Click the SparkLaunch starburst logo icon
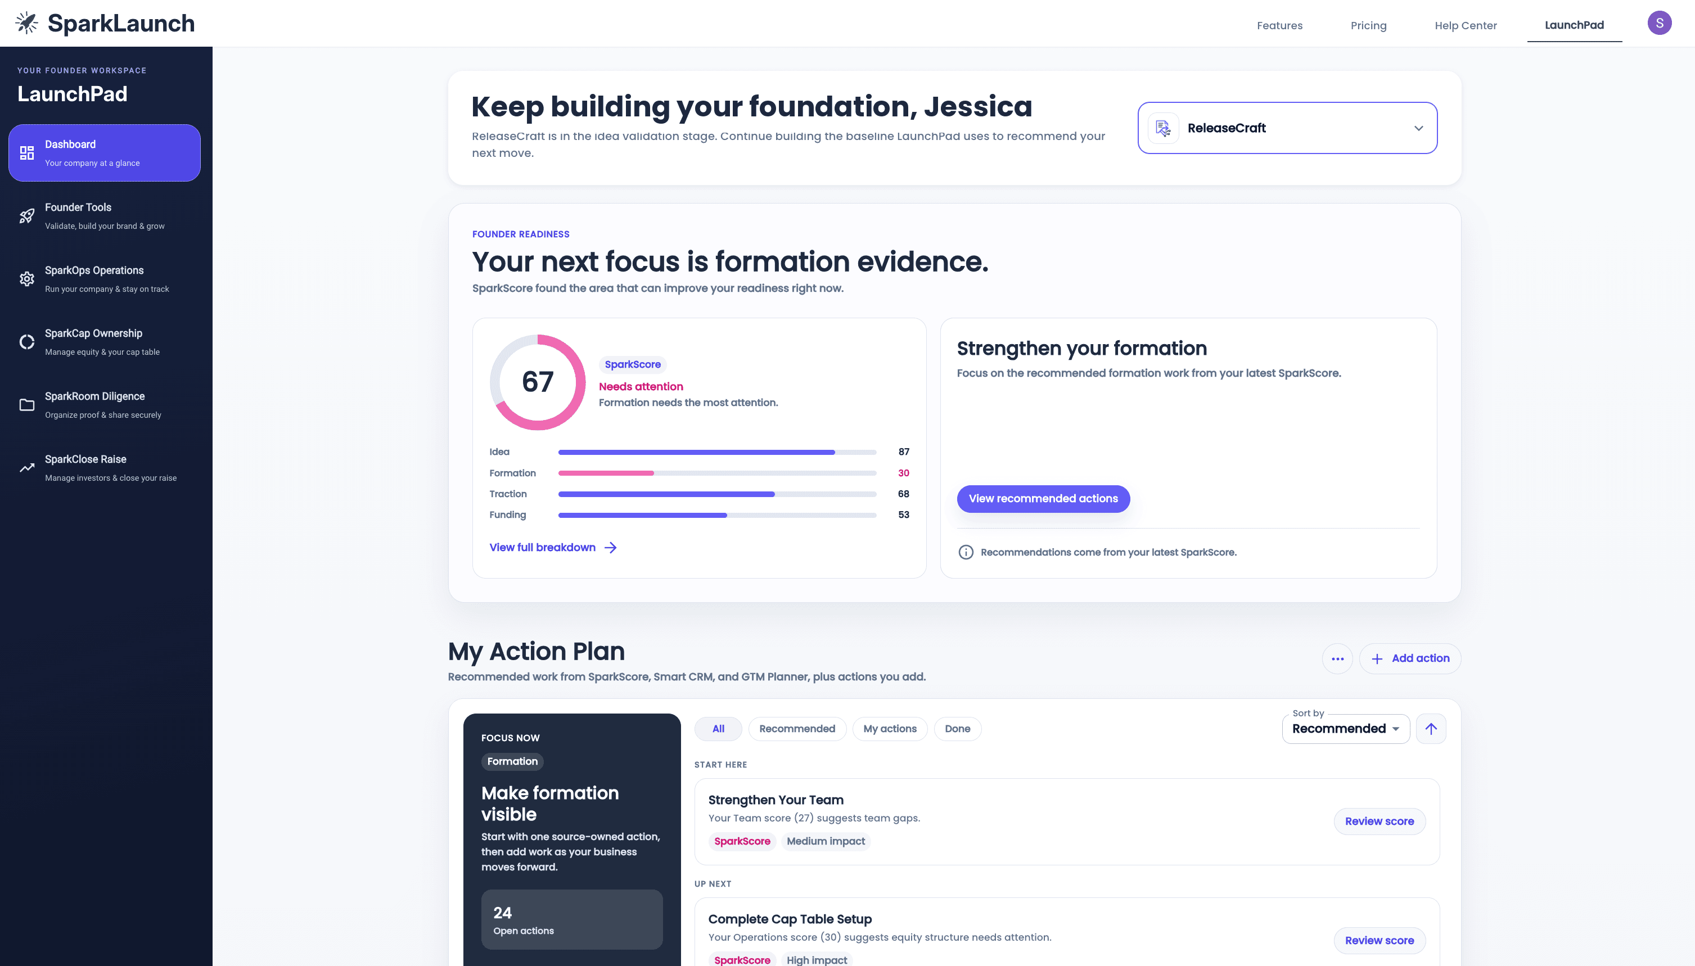 [x=26, y=23]
